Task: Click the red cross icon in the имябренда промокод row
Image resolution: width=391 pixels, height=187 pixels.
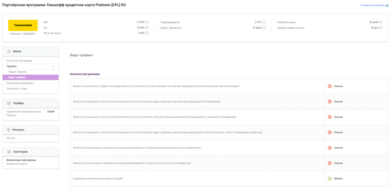Action: tap(330, 132)
